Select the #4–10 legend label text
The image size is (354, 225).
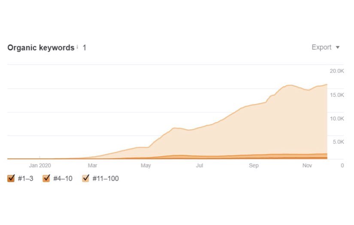[x=63, y=178]
